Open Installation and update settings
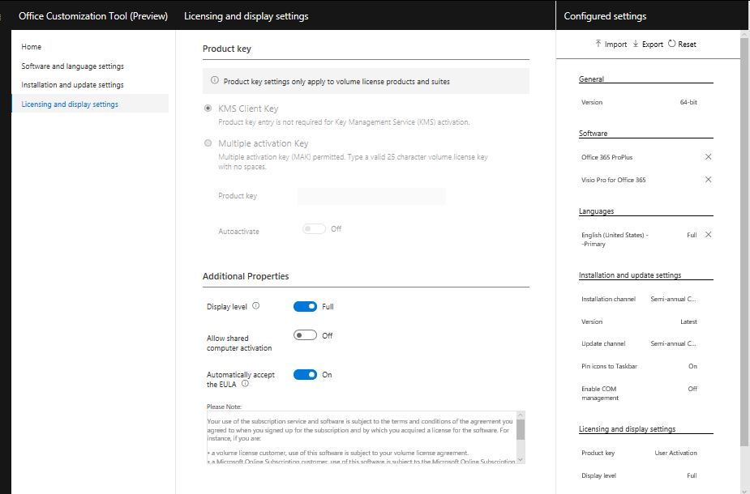The image size is (750, 494). pyautogui.click(x=73, y=84)
